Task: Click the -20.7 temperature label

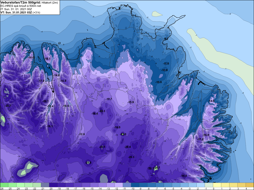Action: click(8, 106)
